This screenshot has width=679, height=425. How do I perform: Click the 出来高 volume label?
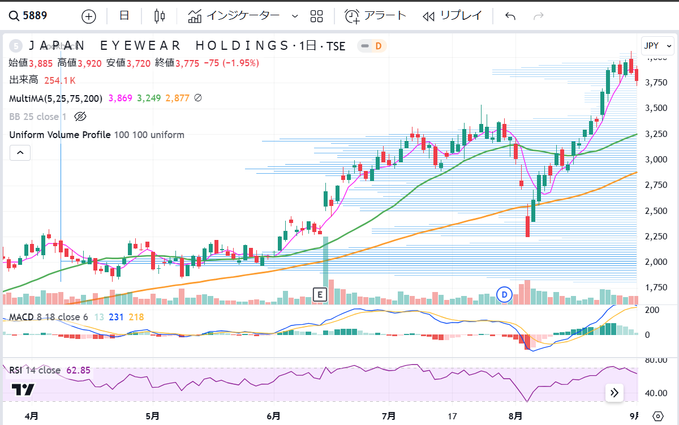[x=24, y=80]
